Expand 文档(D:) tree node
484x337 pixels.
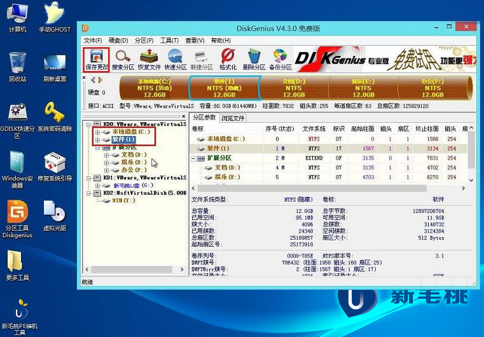(x=106, y=155)
